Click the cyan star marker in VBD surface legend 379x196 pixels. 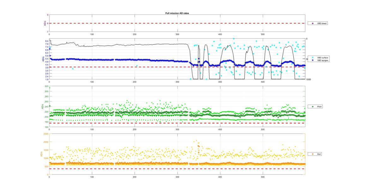coord(313,58)
